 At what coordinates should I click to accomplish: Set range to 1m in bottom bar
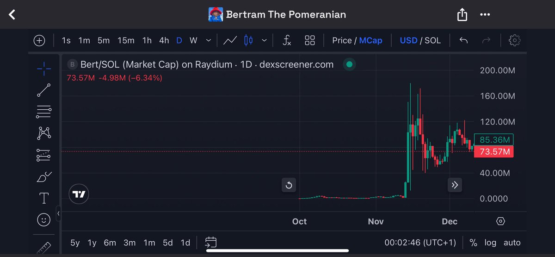pos(149,243)
